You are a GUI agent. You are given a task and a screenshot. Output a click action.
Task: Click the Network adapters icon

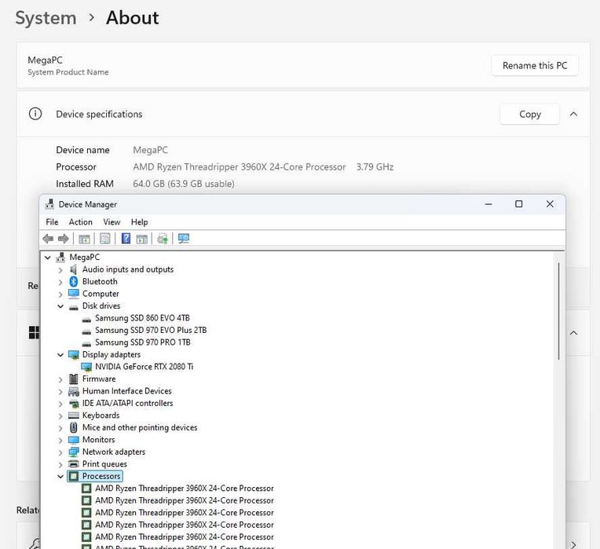pos(74,452)
